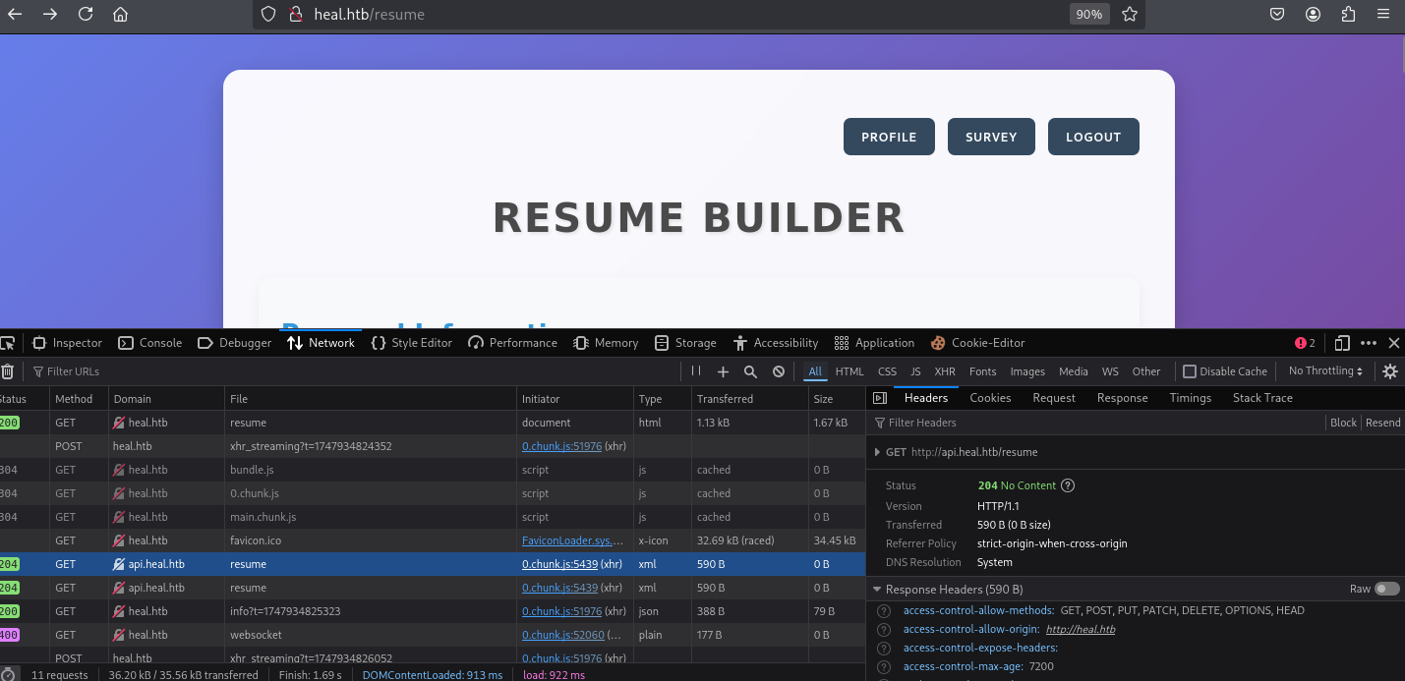Open the network search magnifier

tap(750, 371)
